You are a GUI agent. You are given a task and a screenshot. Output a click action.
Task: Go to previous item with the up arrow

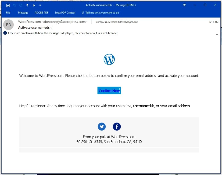click(27, 5)
